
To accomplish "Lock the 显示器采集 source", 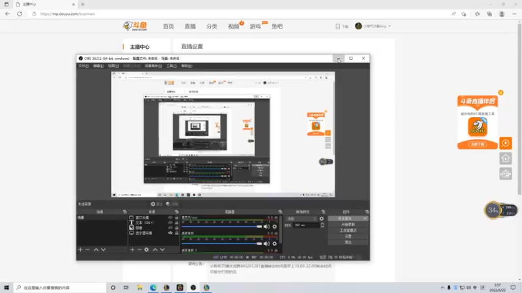I will click(176, 233).
